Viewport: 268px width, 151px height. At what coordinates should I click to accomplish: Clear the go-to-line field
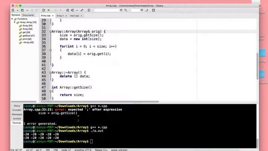coord(142,10)
